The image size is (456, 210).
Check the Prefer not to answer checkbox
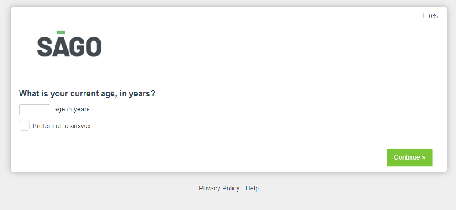point(25,126)
